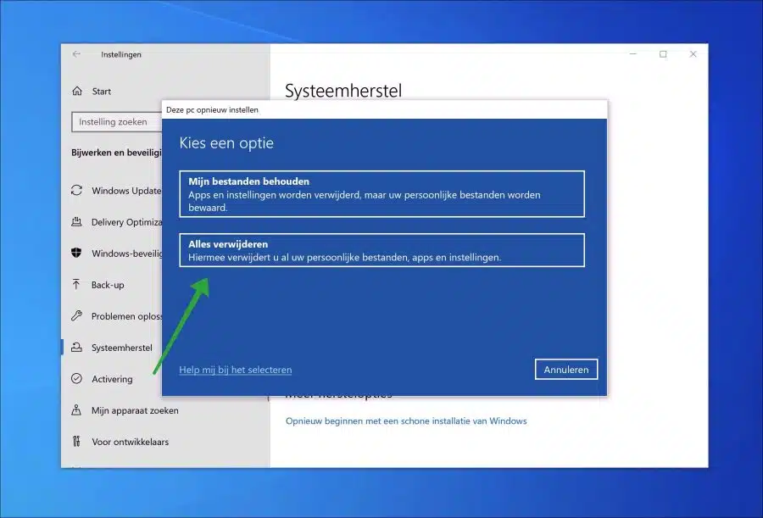Click 'Bijwerken en beveiliging' sidebar heading
This screenshot has height=518, width=763.
(116, 153)
